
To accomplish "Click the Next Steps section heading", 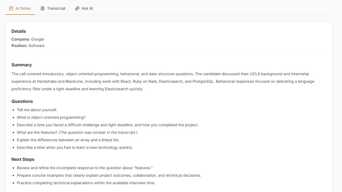I will [x=23, y=160].
